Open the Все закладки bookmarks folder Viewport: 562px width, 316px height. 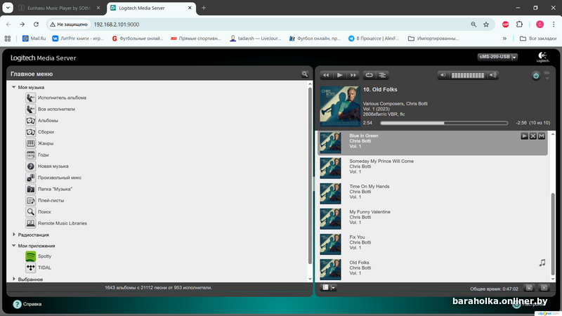[538, 39]
